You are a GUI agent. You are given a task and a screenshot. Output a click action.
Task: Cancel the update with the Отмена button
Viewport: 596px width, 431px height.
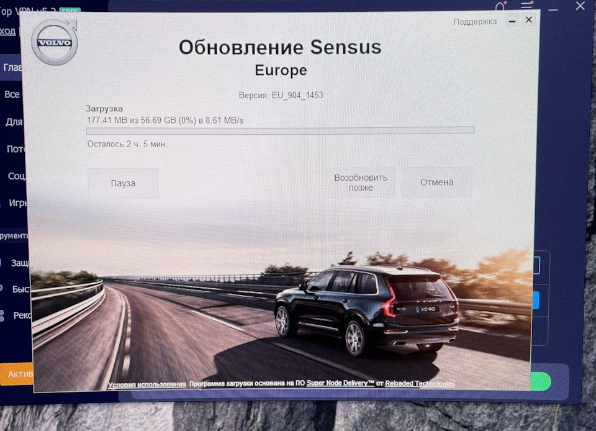coord(436,182)
